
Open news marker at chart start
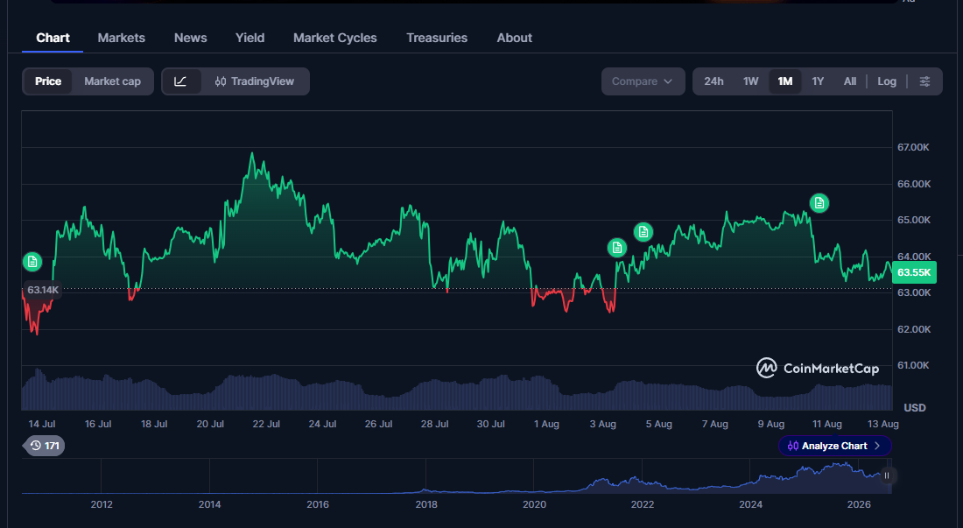[x=32, y=262]
